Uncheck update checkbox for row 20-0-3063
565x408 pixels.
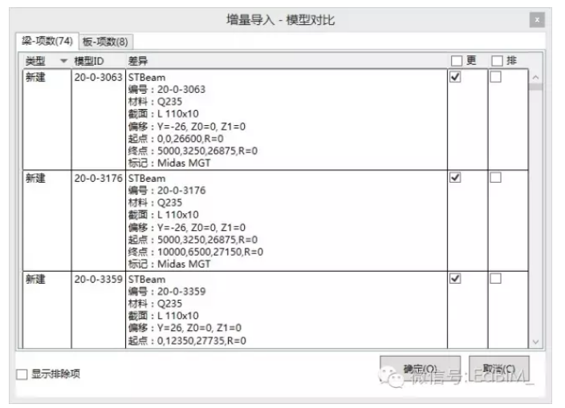[455, 77]
